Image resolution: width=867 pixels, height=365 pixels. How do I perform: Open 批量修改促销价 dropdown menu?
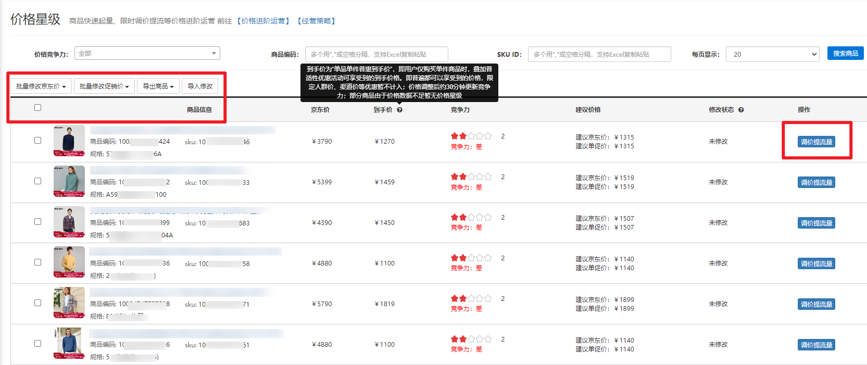pyautogui.click(x=104, y=86)
